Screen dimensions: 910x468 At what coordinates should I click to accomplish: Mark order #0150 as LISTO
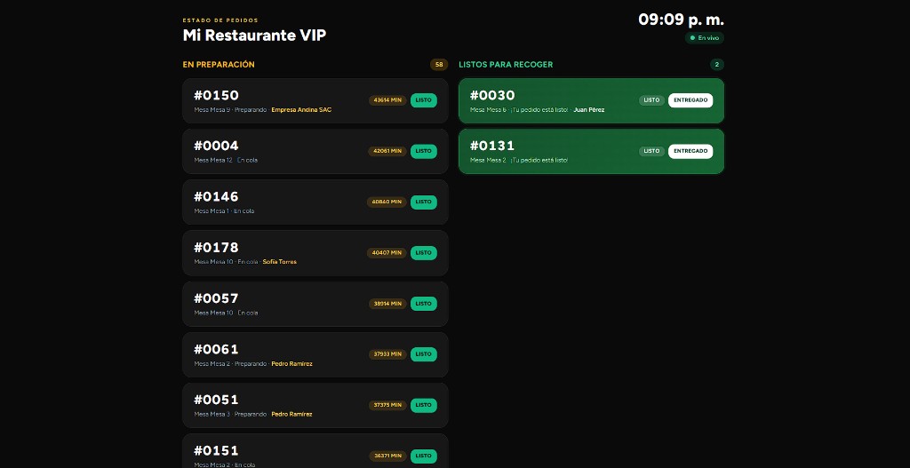pos(424,100)
